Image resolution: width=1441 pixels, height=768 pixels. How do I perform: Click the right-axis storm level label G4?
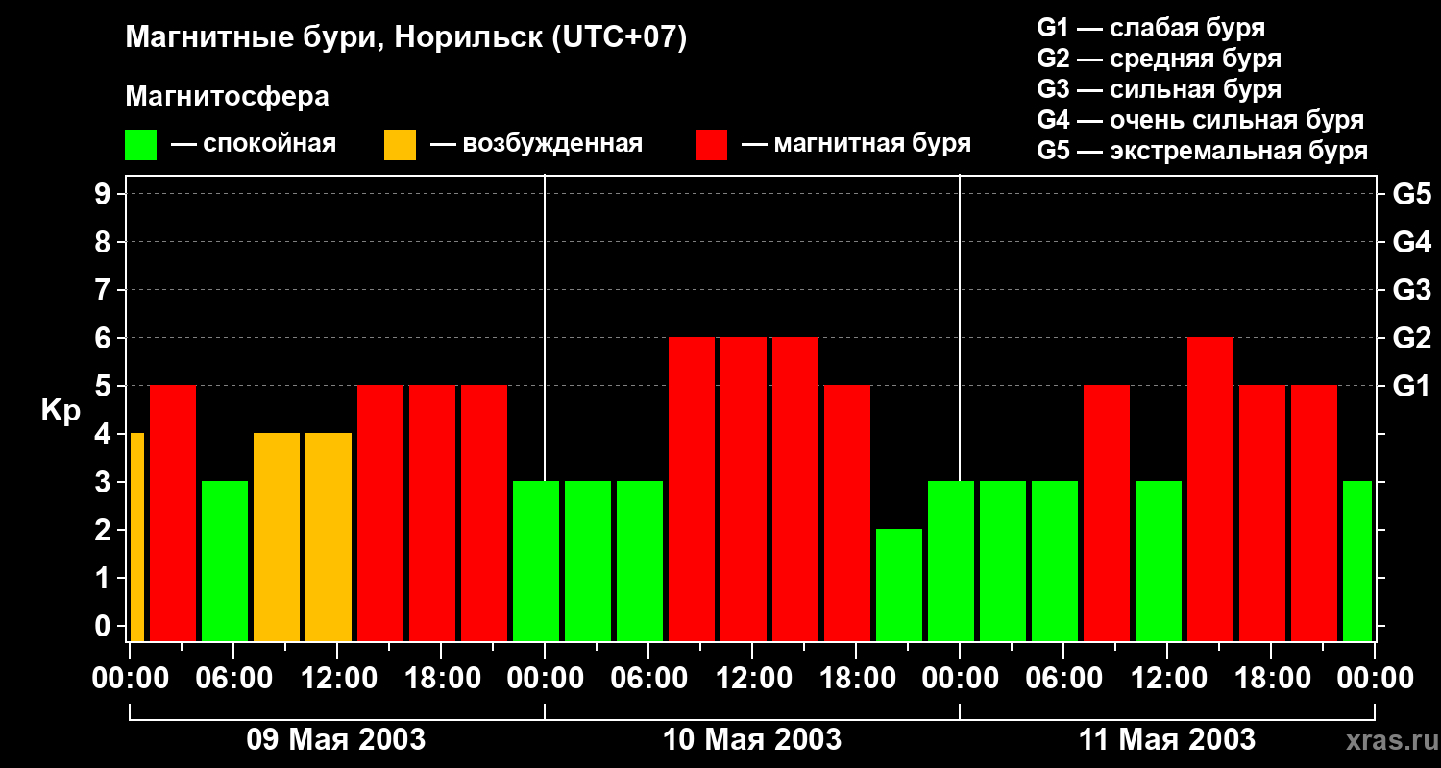pos(1411,242)
